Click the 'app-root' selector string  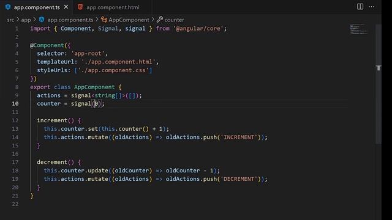click(x=88, y=53)
